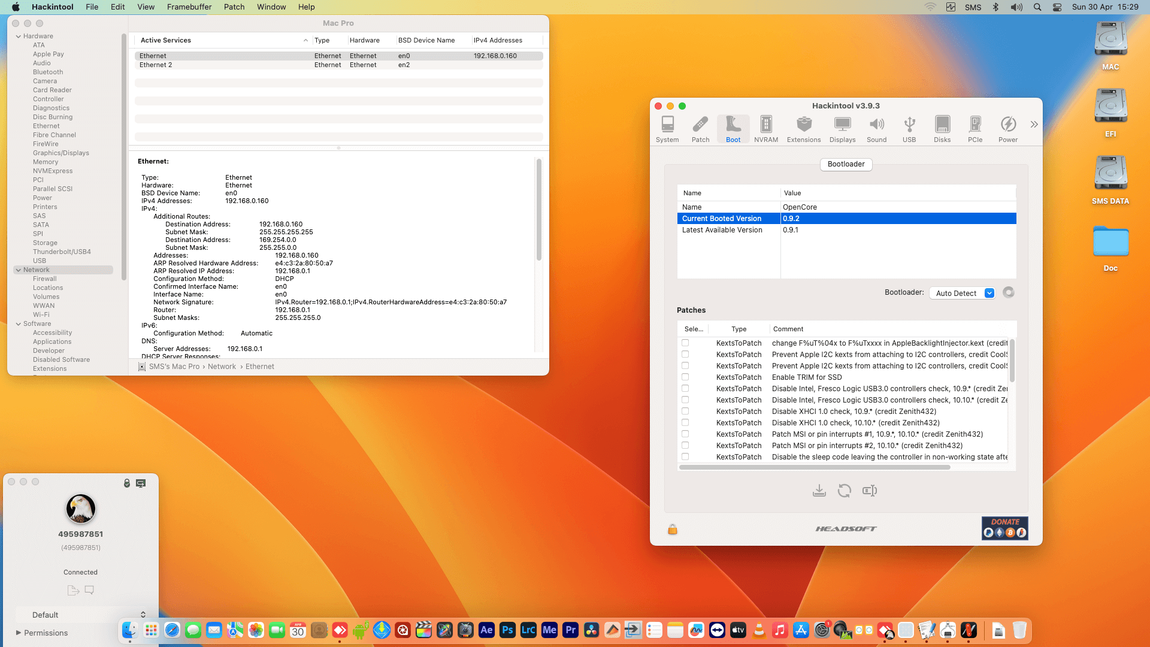Open TeamViewer from the Dock

(717, 630)
